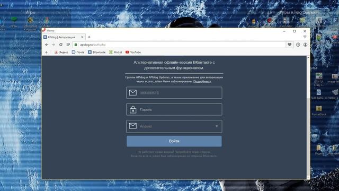Go back to the previous page

pyautogui.click(x=47, y=45)
